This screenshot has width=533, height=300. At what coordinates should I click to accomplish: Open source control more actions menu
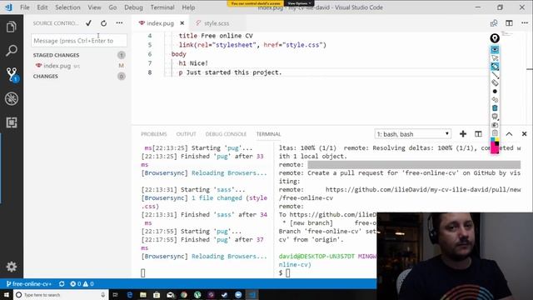[x=119, y=23]
